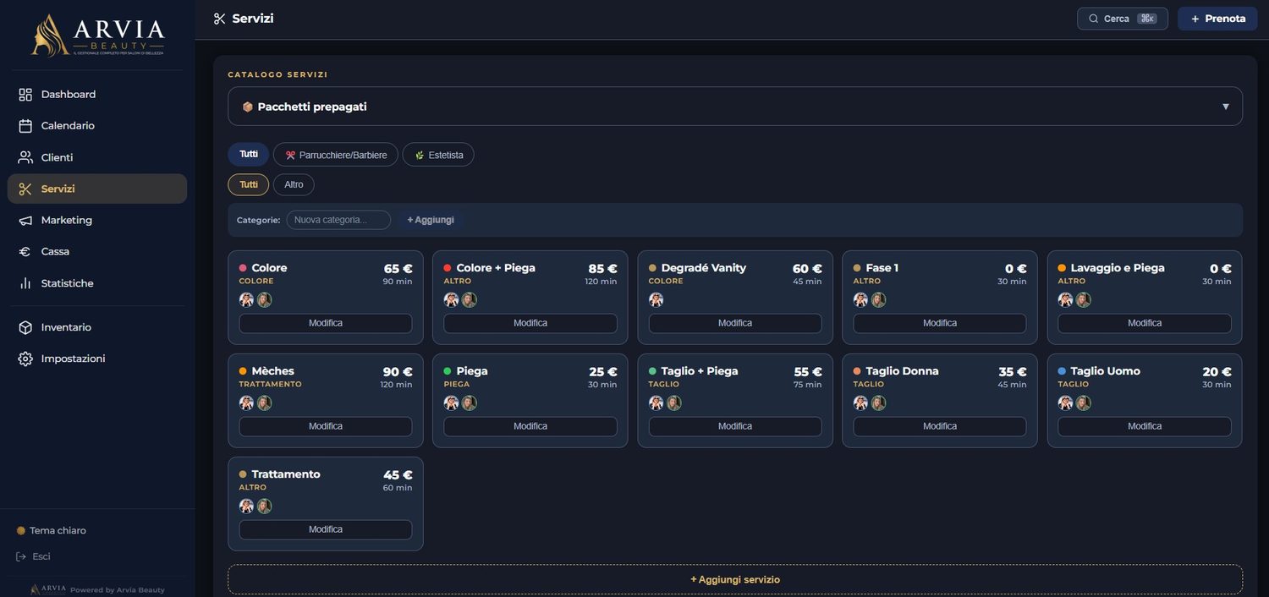Go to Clienti people icon
The image size is (1269, 597).
pos(25,157)
